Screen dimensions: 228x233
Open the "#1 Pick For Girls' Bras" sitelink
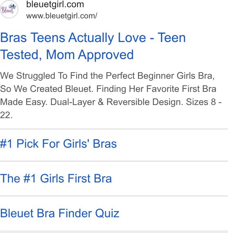coord(58,144)
